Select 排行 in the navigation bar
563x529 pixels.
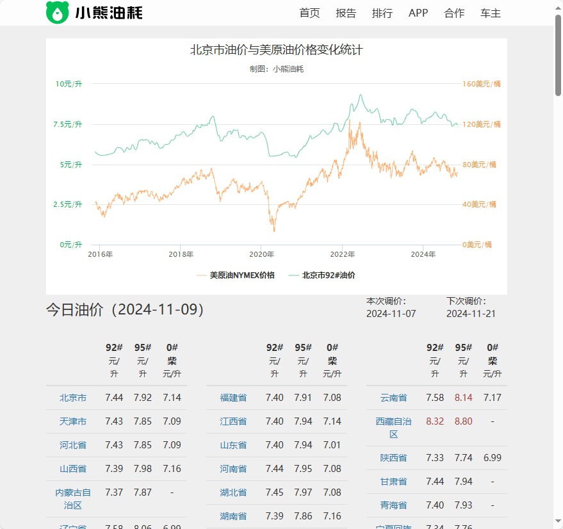point(382,13)
